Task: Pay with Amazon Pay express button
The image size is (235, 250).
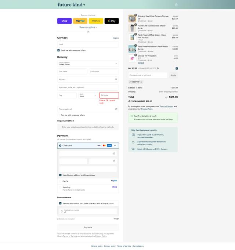Action: 96,21
